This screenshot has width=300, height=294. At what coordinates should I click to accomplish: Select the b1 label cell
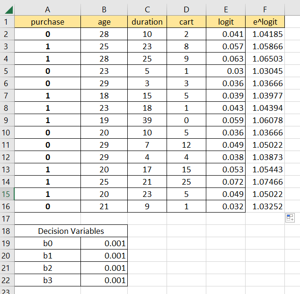click(47, 256)
